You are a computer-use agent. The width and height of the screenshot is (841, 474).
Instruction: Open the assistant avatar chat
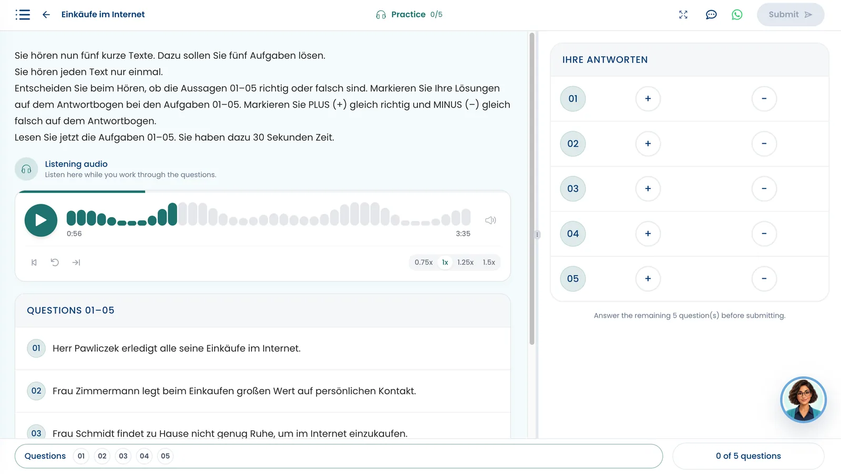[x=803, y=399]
